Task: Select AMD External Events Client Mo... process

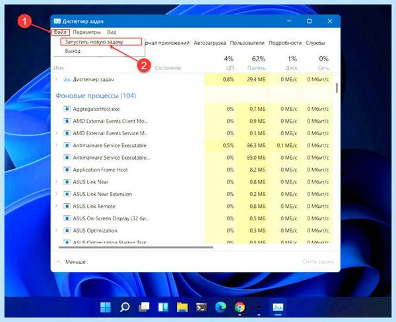Action: point(110,121)
